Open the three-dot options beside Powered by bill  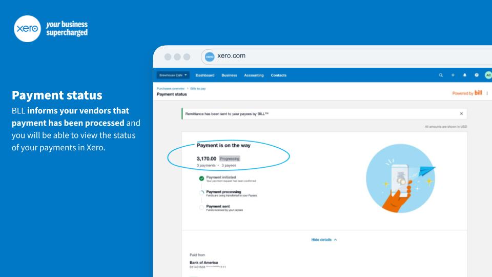[x=487, y=93]
